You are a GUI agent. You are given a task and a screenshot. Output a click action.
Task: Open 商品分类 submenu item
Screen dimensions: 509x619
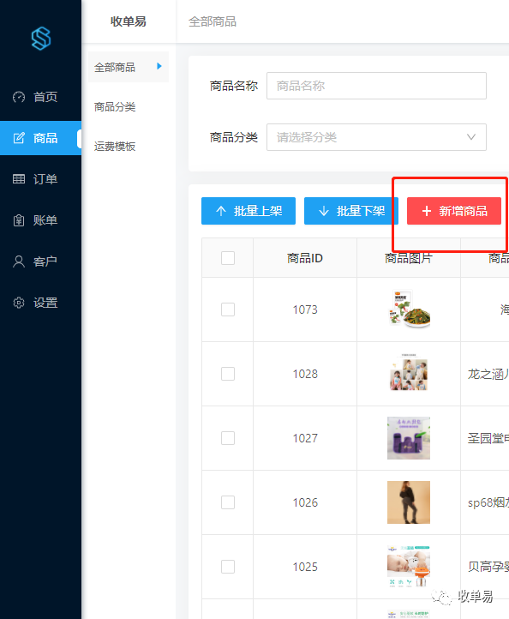[115, 107]
